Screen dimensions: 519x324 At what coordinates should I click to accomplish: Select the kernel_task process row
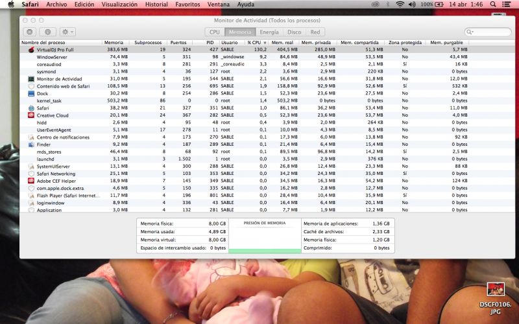pos(267,101)
